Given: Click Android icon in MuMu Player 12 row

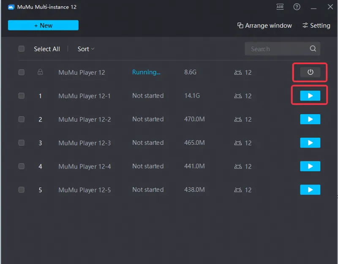Looking at the screenshot, I should pyautogui.click(x=238, y=72).
